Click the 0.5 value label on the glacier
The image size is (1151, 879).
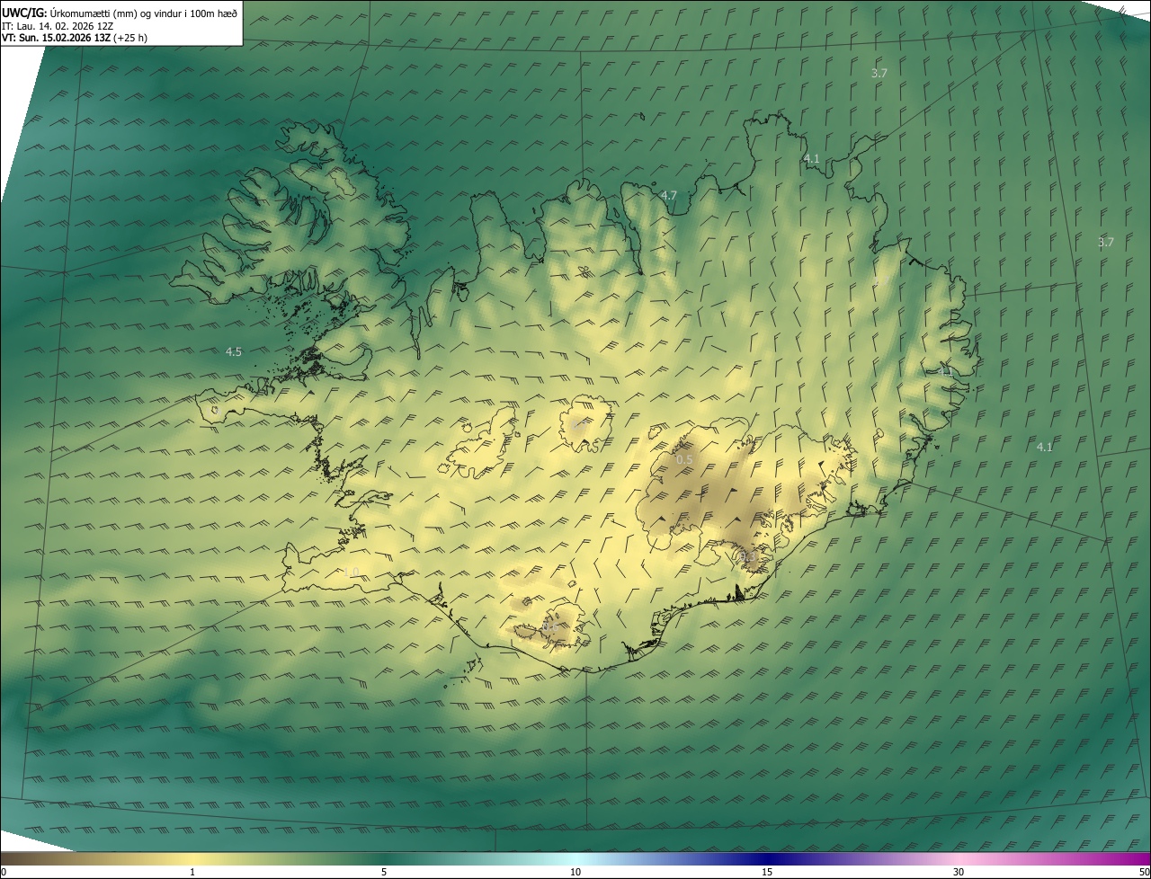(x=684, y=459)
